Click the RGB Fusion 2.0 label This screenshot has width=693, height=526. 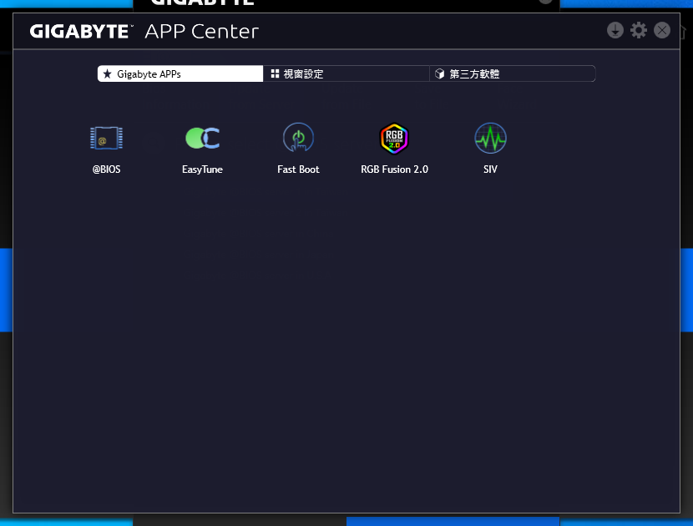coord(394,169)
